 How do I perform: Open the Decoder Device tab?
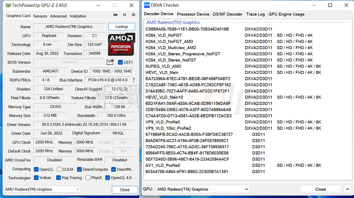(159, 14)
